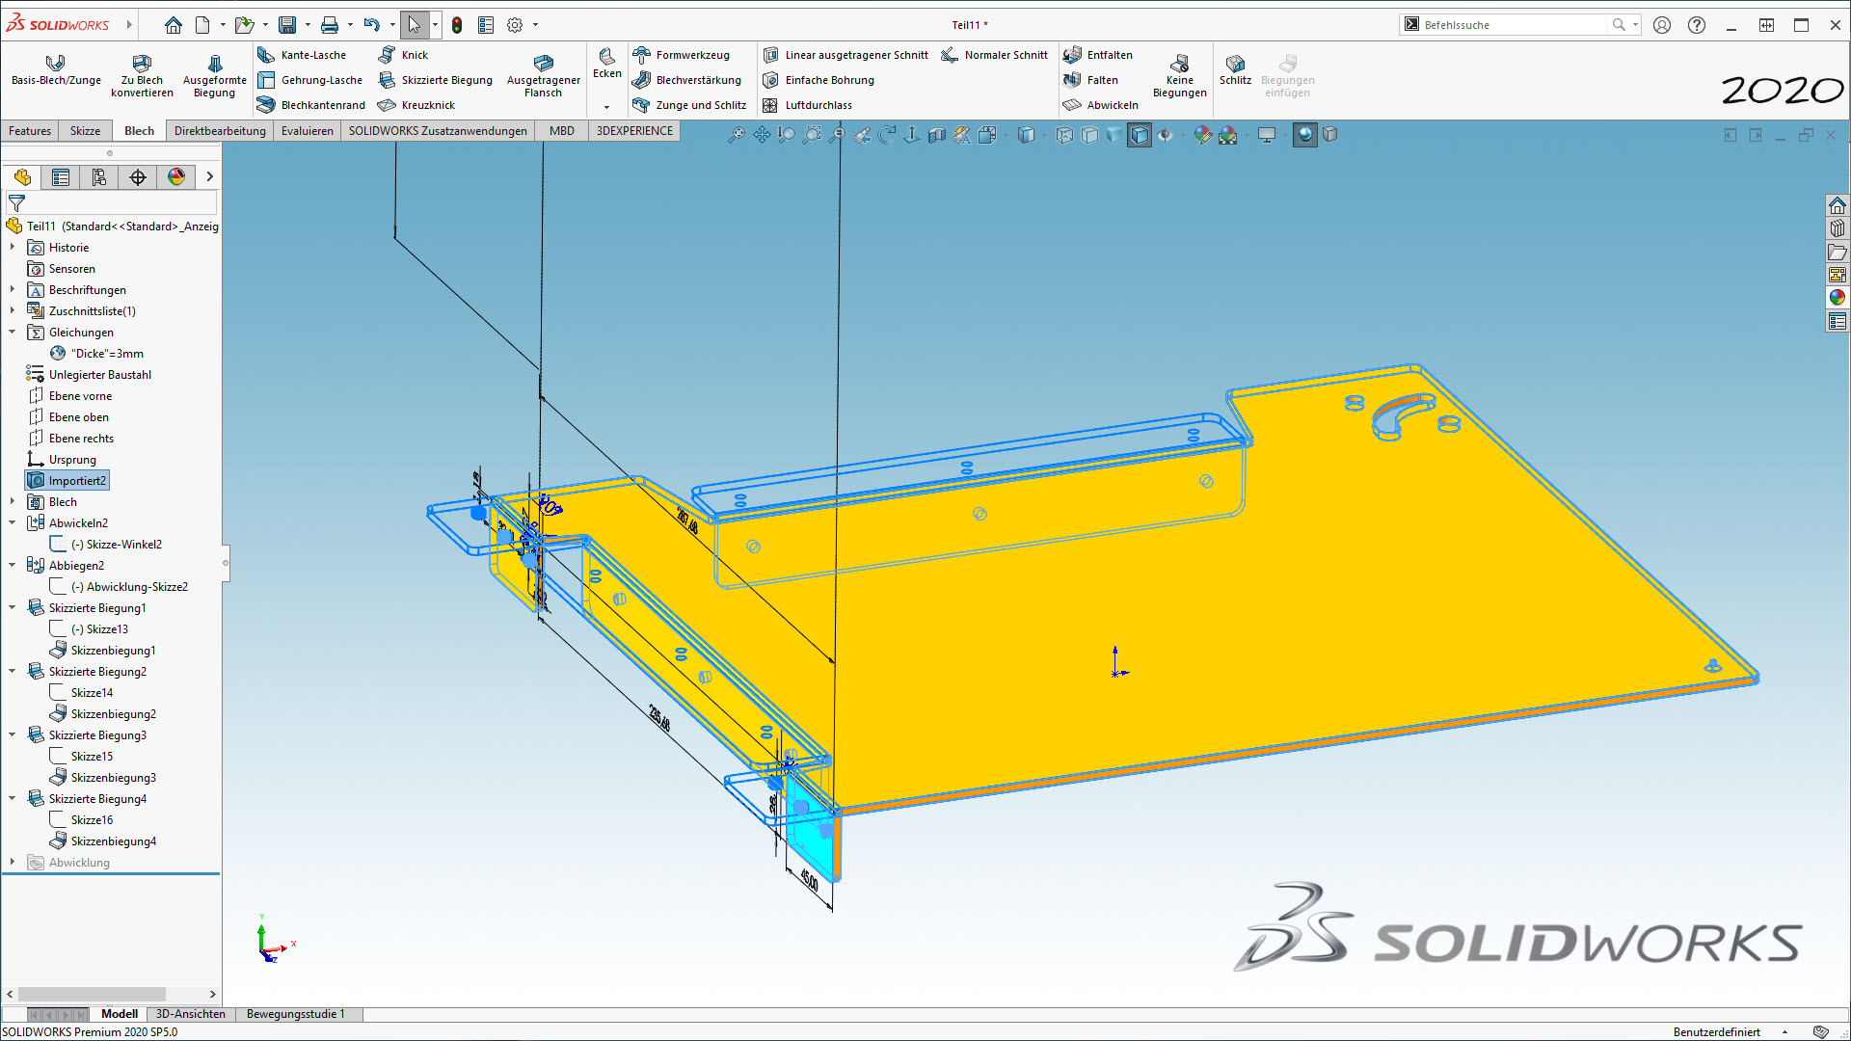Expand the Historie tree node
Image resolution: width=1851 pixels, height=1041 pixels.
click(13, 248)
